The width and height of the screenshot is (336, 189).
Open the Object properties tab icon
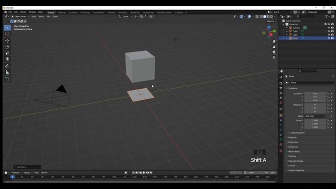281,115
